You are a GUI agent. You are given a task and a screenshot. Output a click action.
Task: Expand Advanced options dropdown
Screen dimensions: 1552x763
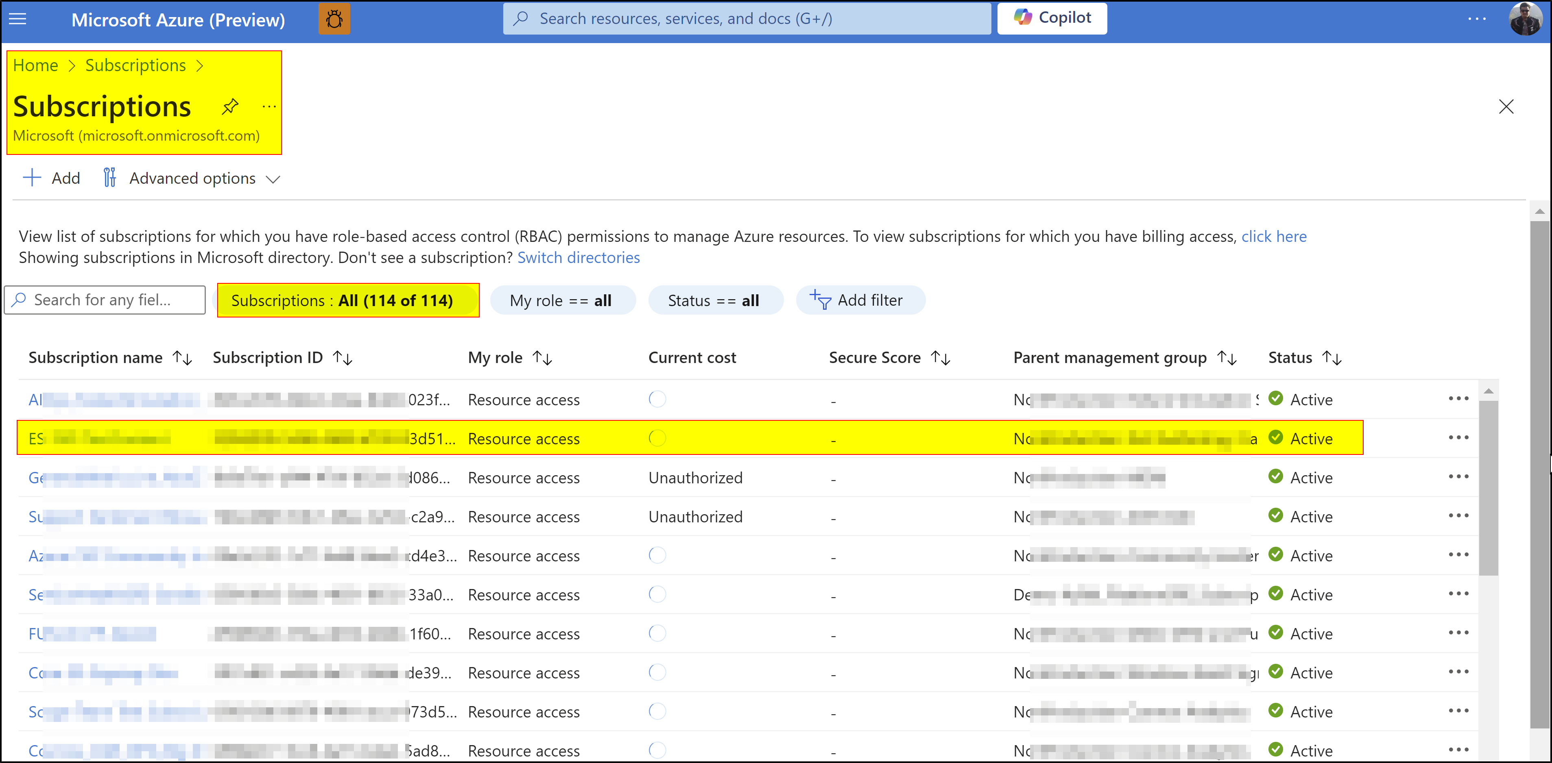pos(192,178)
